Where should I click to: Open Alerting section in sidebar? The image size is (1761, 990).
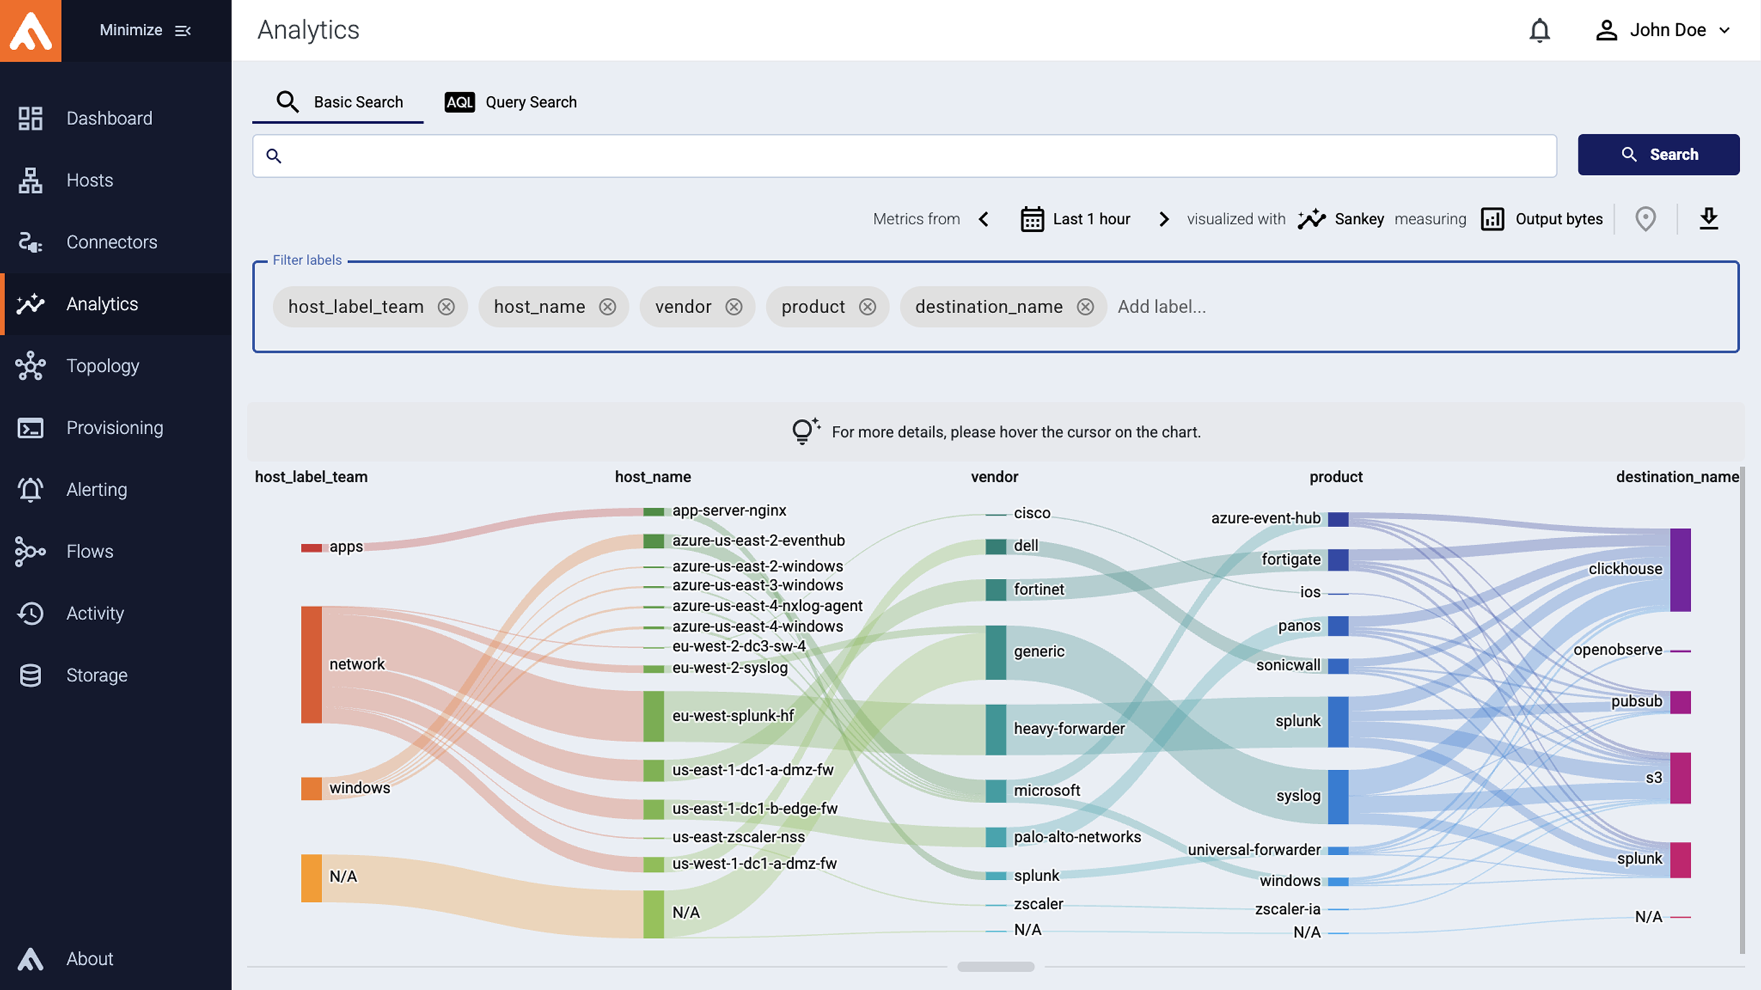tap(97, 490)
